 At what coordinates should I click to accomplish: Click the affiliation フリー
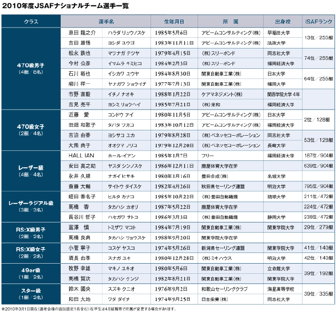(207, 156)
